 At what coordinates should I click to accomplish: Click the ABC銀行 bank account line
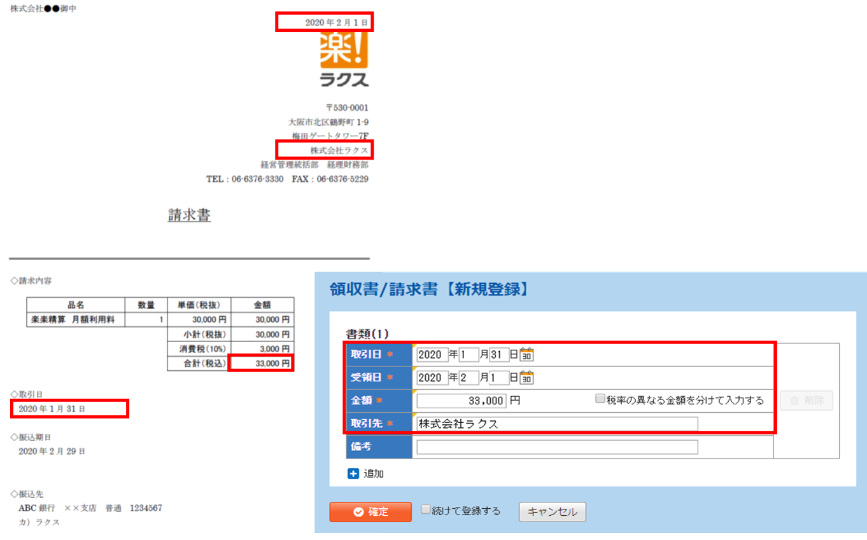(x=90, y=508)
